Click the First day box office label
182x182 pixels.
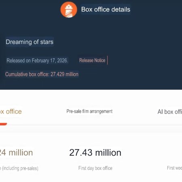tap(95, 168)
